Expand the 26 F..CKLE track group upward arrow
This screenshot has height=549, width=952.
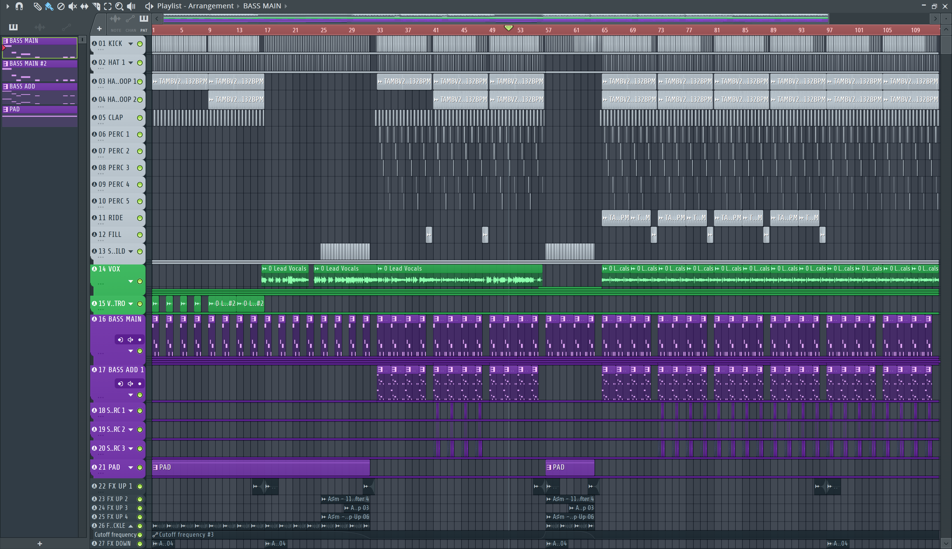click(131, 526)
